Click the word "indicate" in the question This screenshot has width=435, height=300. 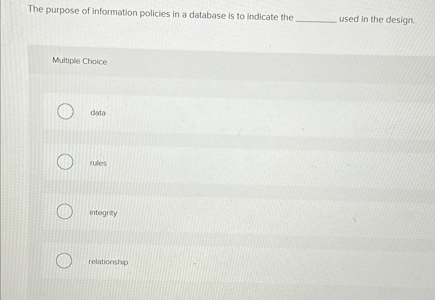(x=262, y=17)
